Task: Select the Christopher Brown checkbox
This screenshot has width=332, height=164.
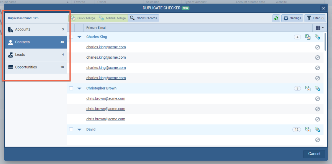Action: (71, 88)
